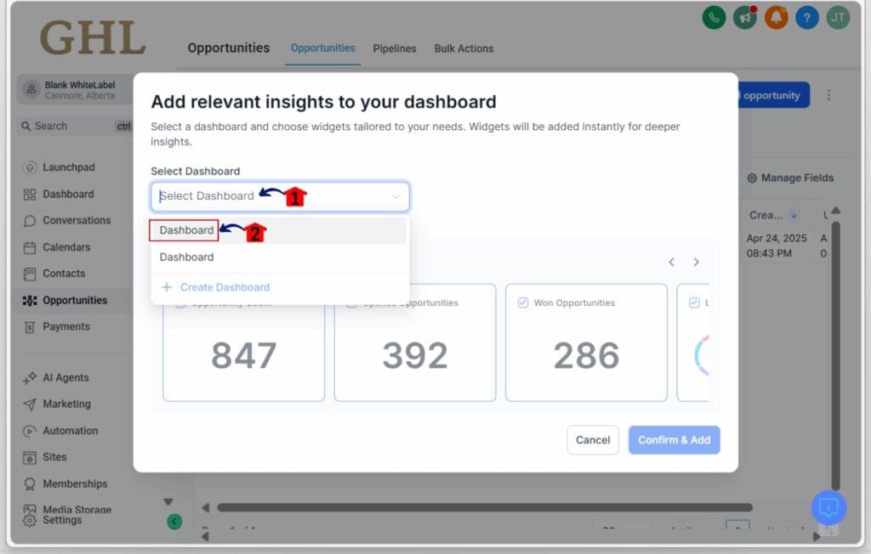
Task: Click the vertical table scrollbar
Action: (835, 355)
